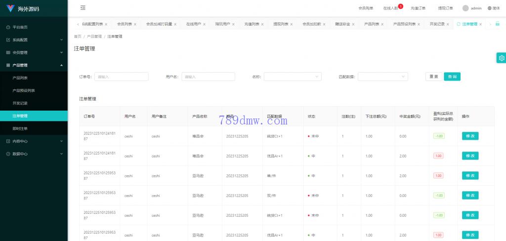
Task: Close the 充值列表 tab
Action: pos(262,24)
